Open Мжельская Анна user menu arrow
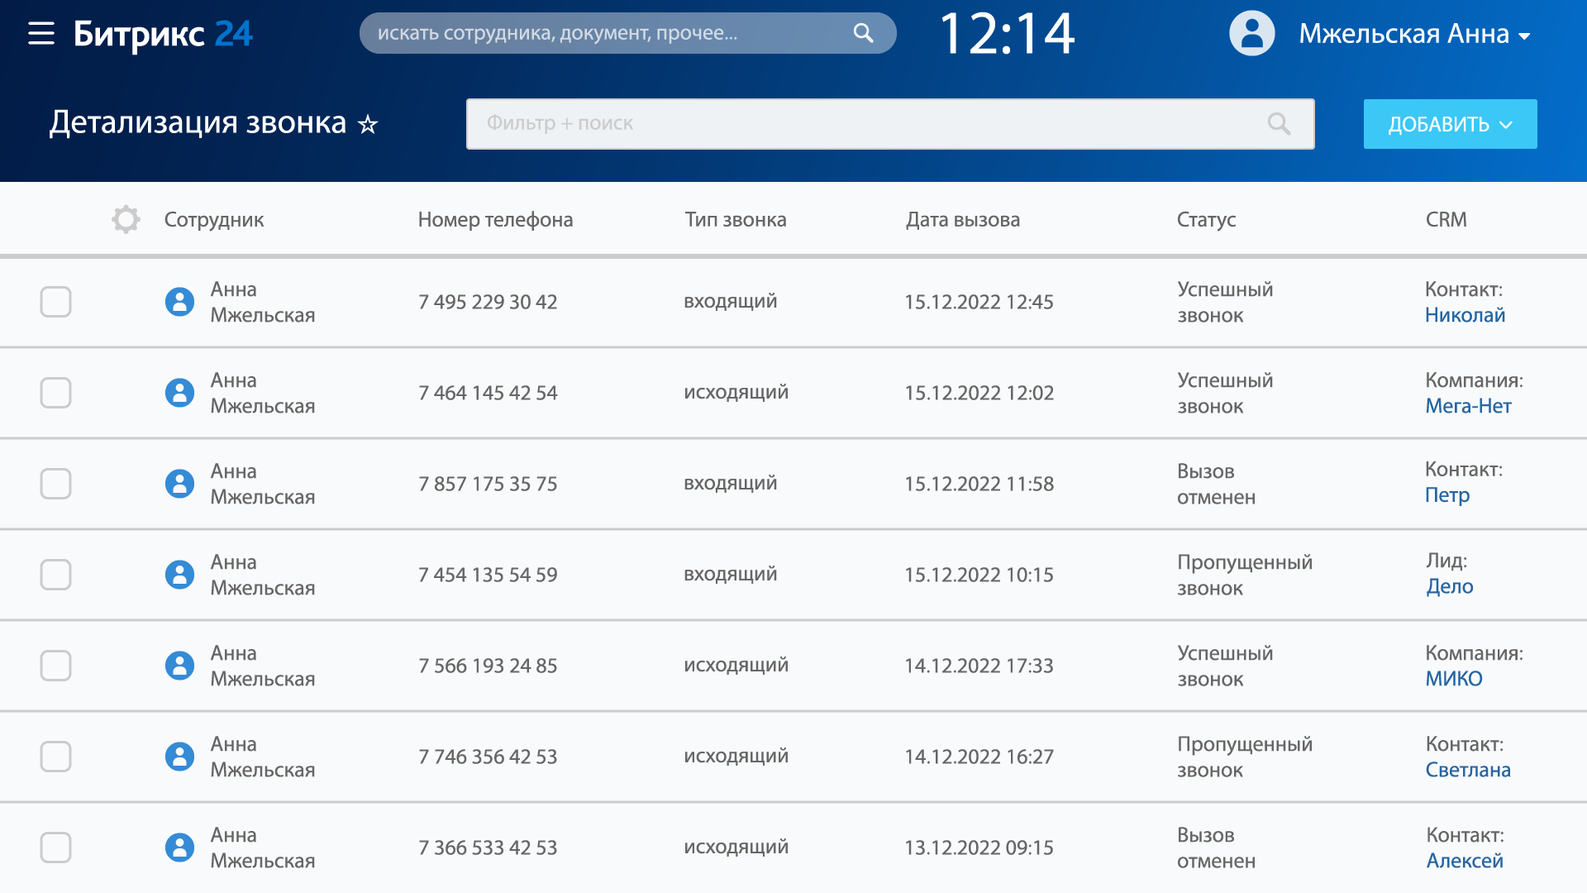The image size is (1587, 893). [x=1525, y=36]
